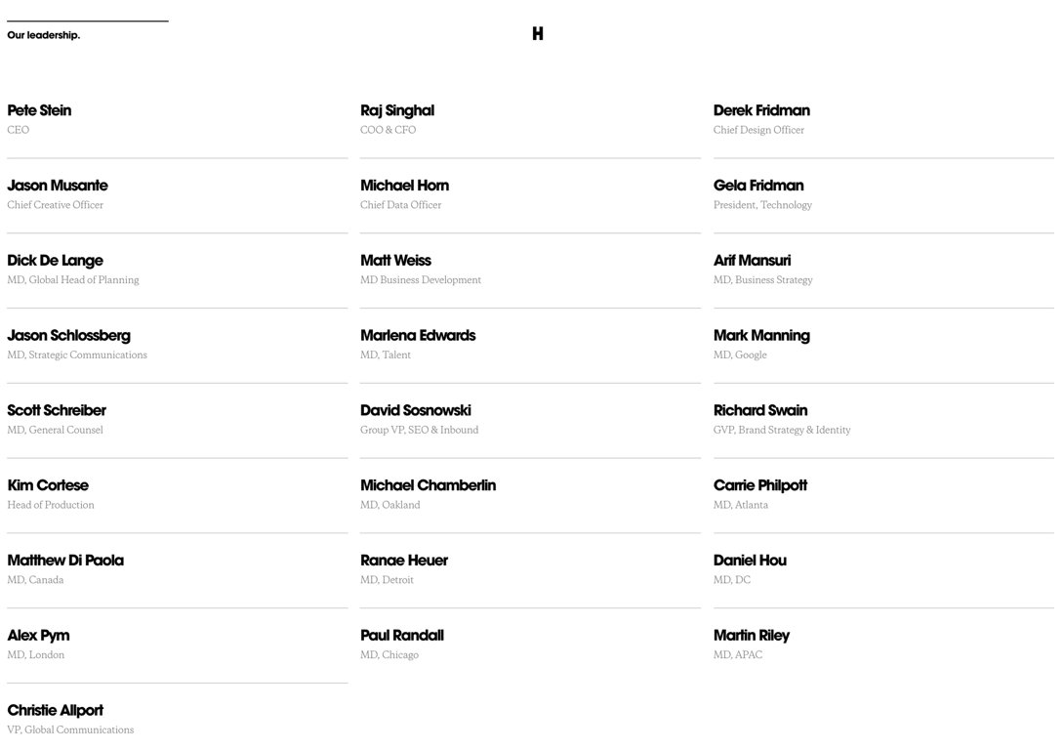Open Richard Swain's profile
The height and width of the screenshot is (750, 1064).
pos(760,410)
